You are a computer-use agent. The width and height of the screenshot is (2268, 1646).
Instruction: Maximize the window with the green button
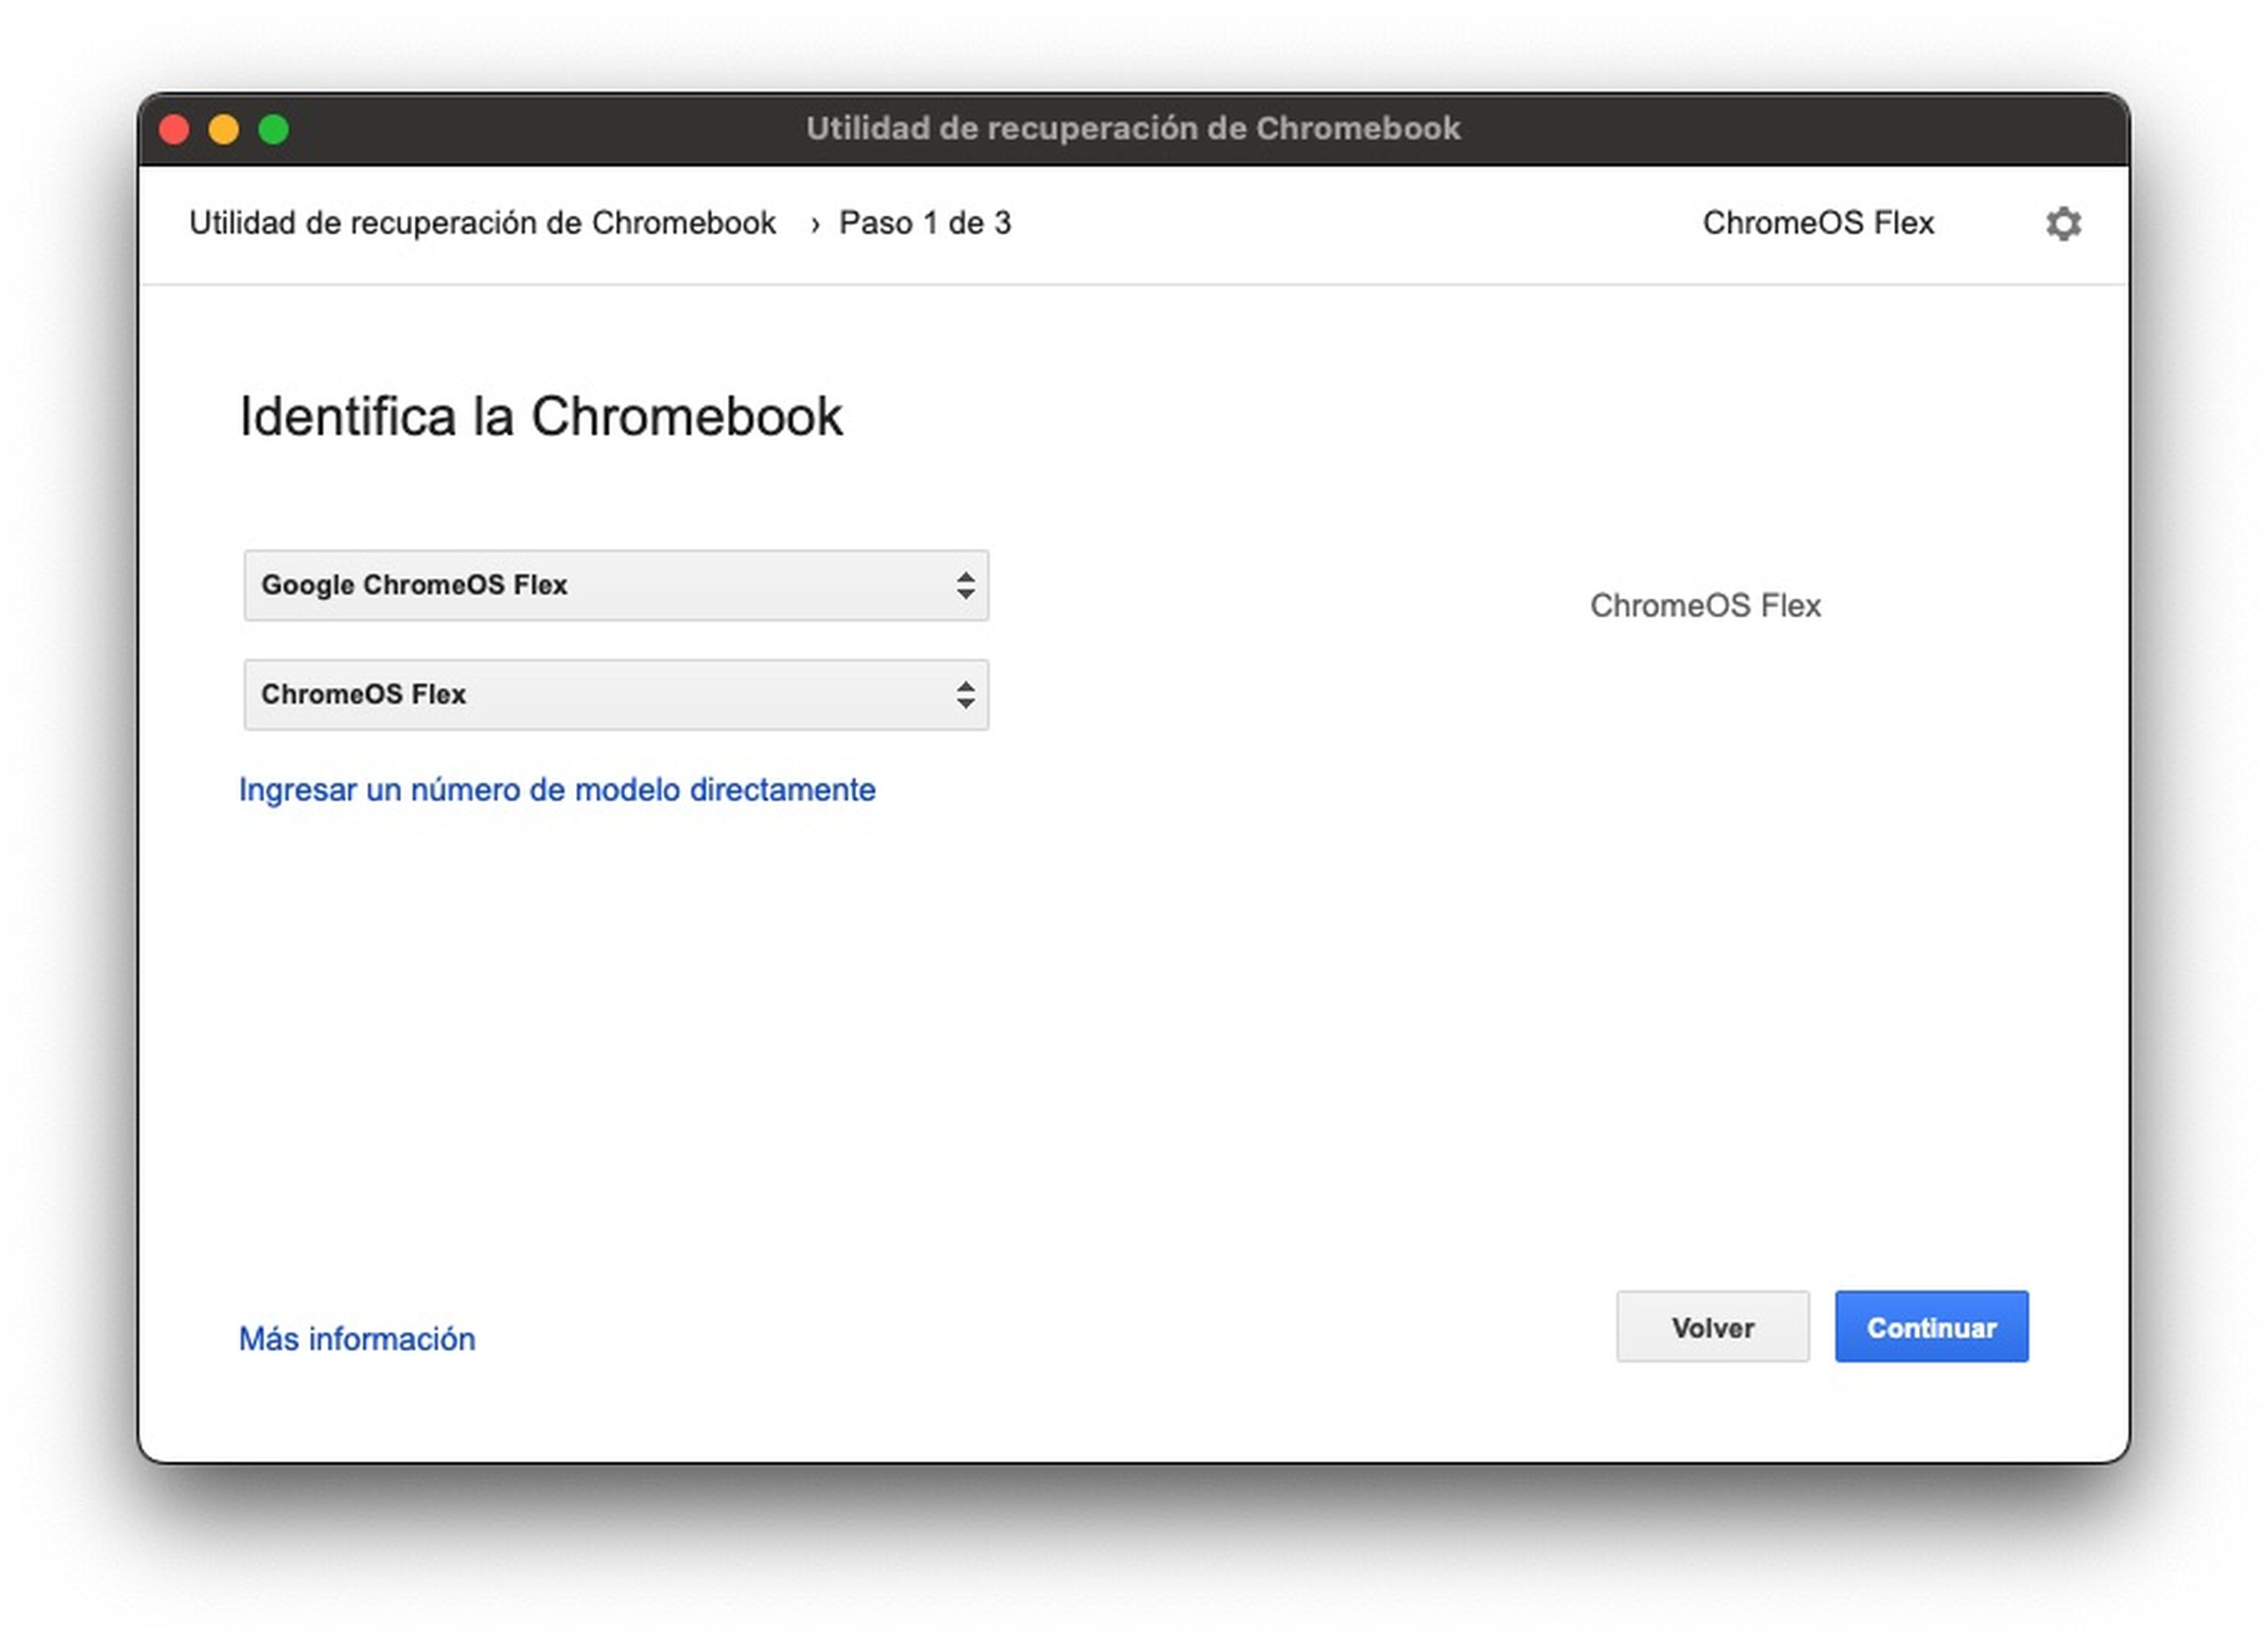(x=274, y=129)
